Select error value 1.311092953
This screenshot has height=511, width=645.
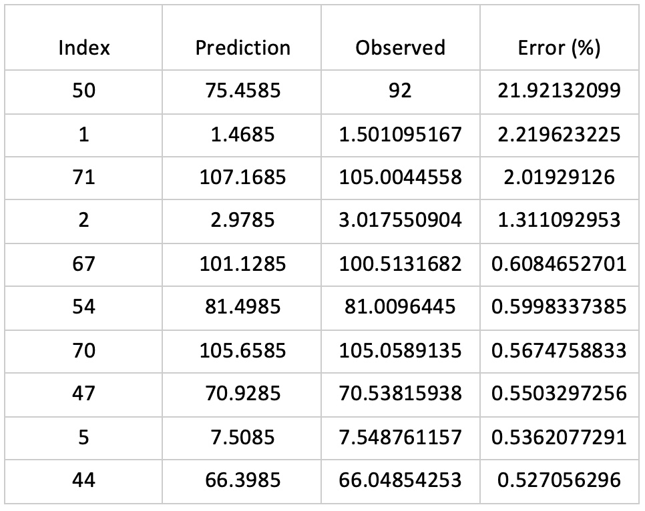(559, 221)
